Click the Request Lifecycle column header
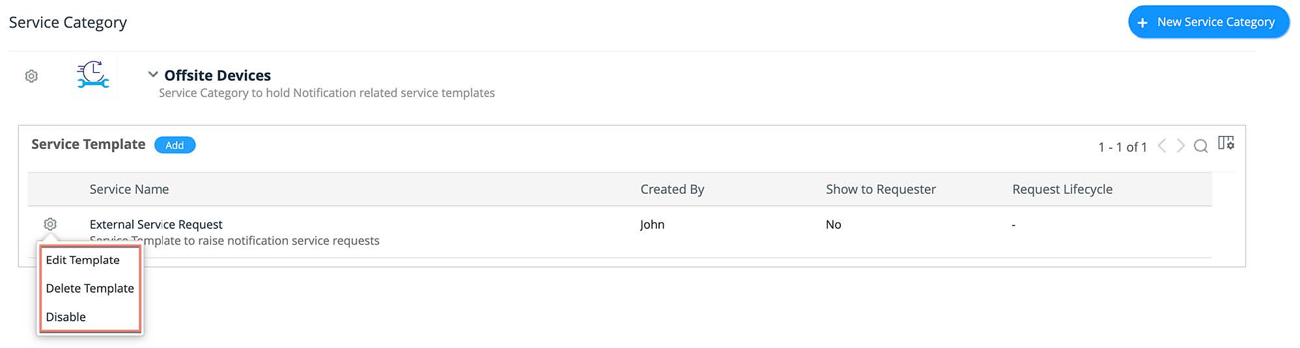Image resolution: width=1300 pixels, height=348 pixels. [1062, 189]
